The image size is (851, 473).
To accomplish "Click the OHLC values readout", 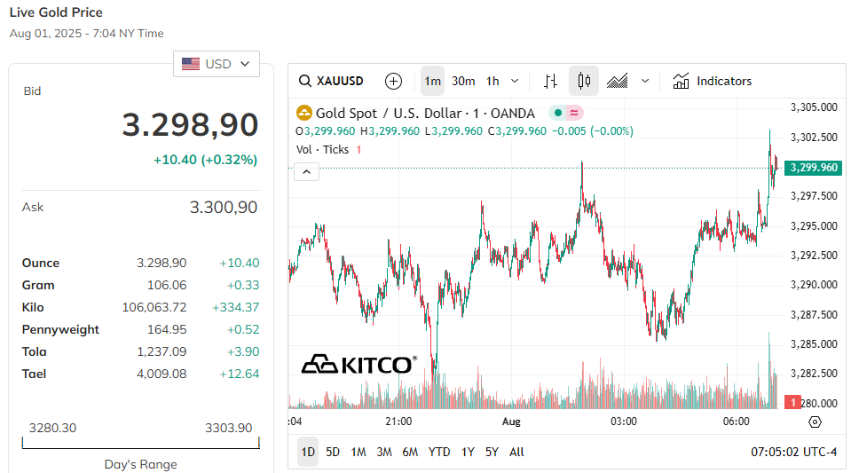I will 464,131.
